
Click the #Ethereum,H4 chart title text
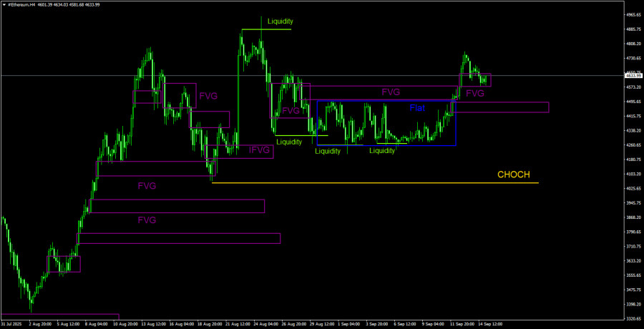click(23, 4)
